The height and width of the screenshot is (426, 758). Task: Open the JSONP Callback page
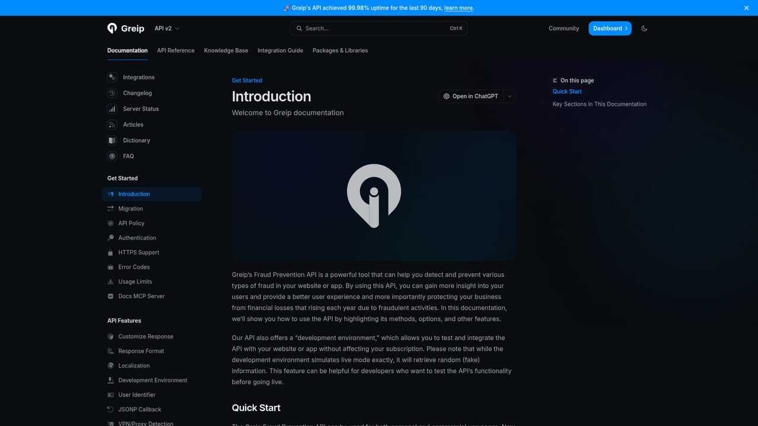point(152,409)
